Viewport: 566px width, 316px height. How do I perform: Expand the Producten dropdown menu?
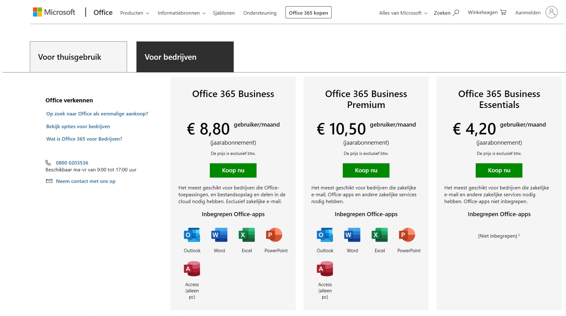(x=134, y=13)
